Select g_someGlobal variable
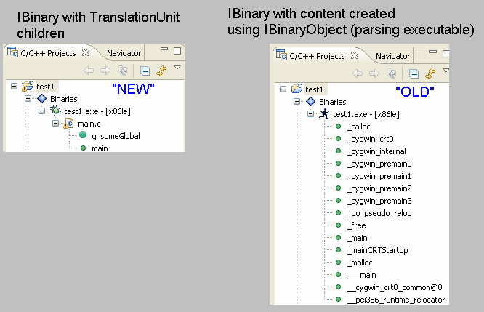 116,136
